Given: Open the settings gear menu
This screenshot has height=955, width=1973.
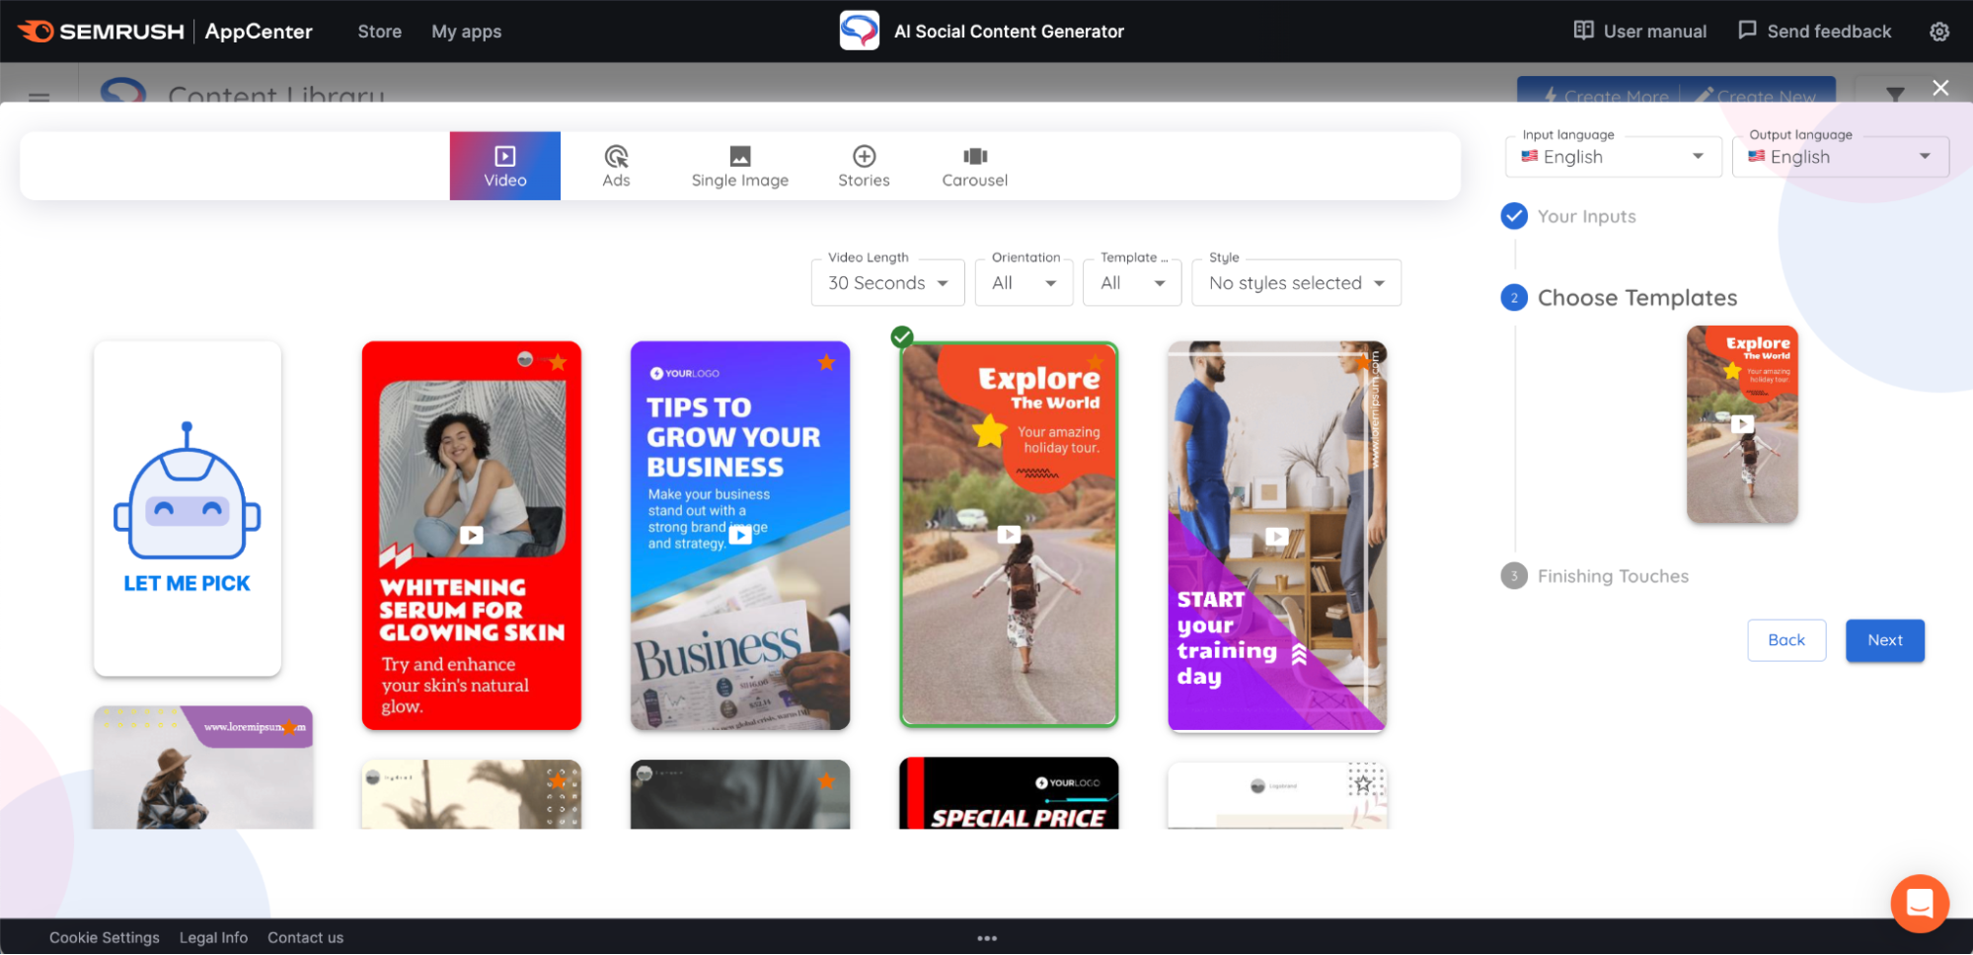Looking at the screenshot, I should [1938, 31].
